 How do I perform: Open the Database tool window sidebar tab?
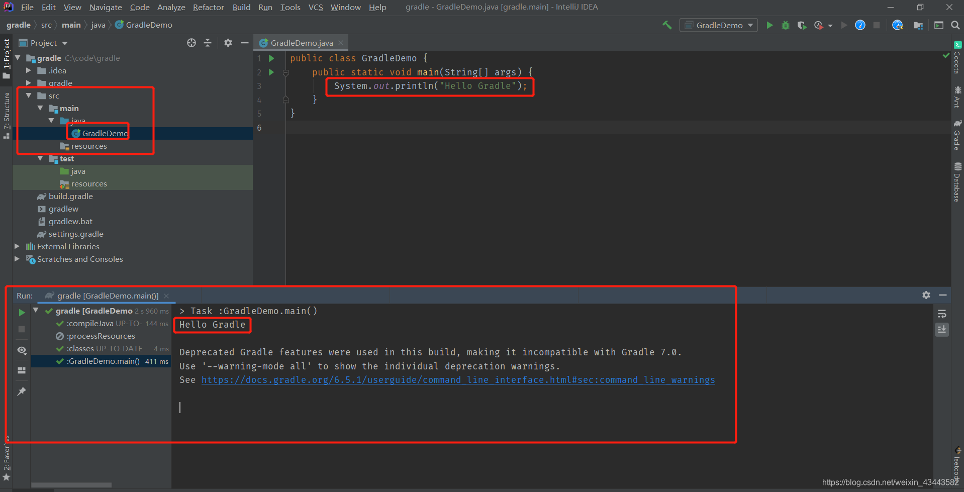coord(957,182)
